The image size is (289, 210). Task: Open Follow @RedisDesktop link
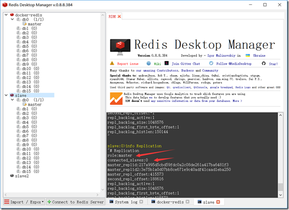[x=234, y=64]
